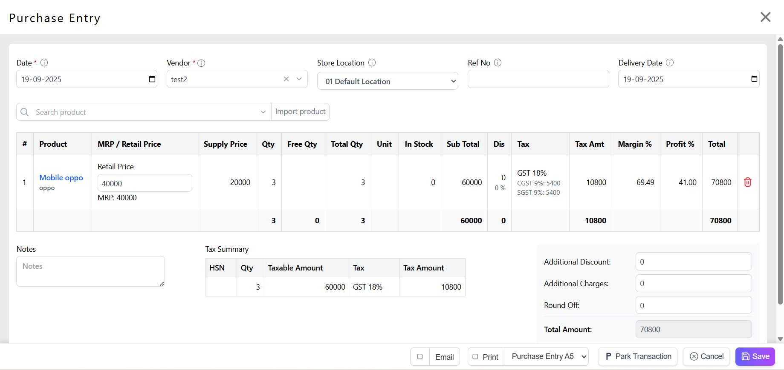
Task: Expand the Vendor dropdown list
Action: pos(299,79)
